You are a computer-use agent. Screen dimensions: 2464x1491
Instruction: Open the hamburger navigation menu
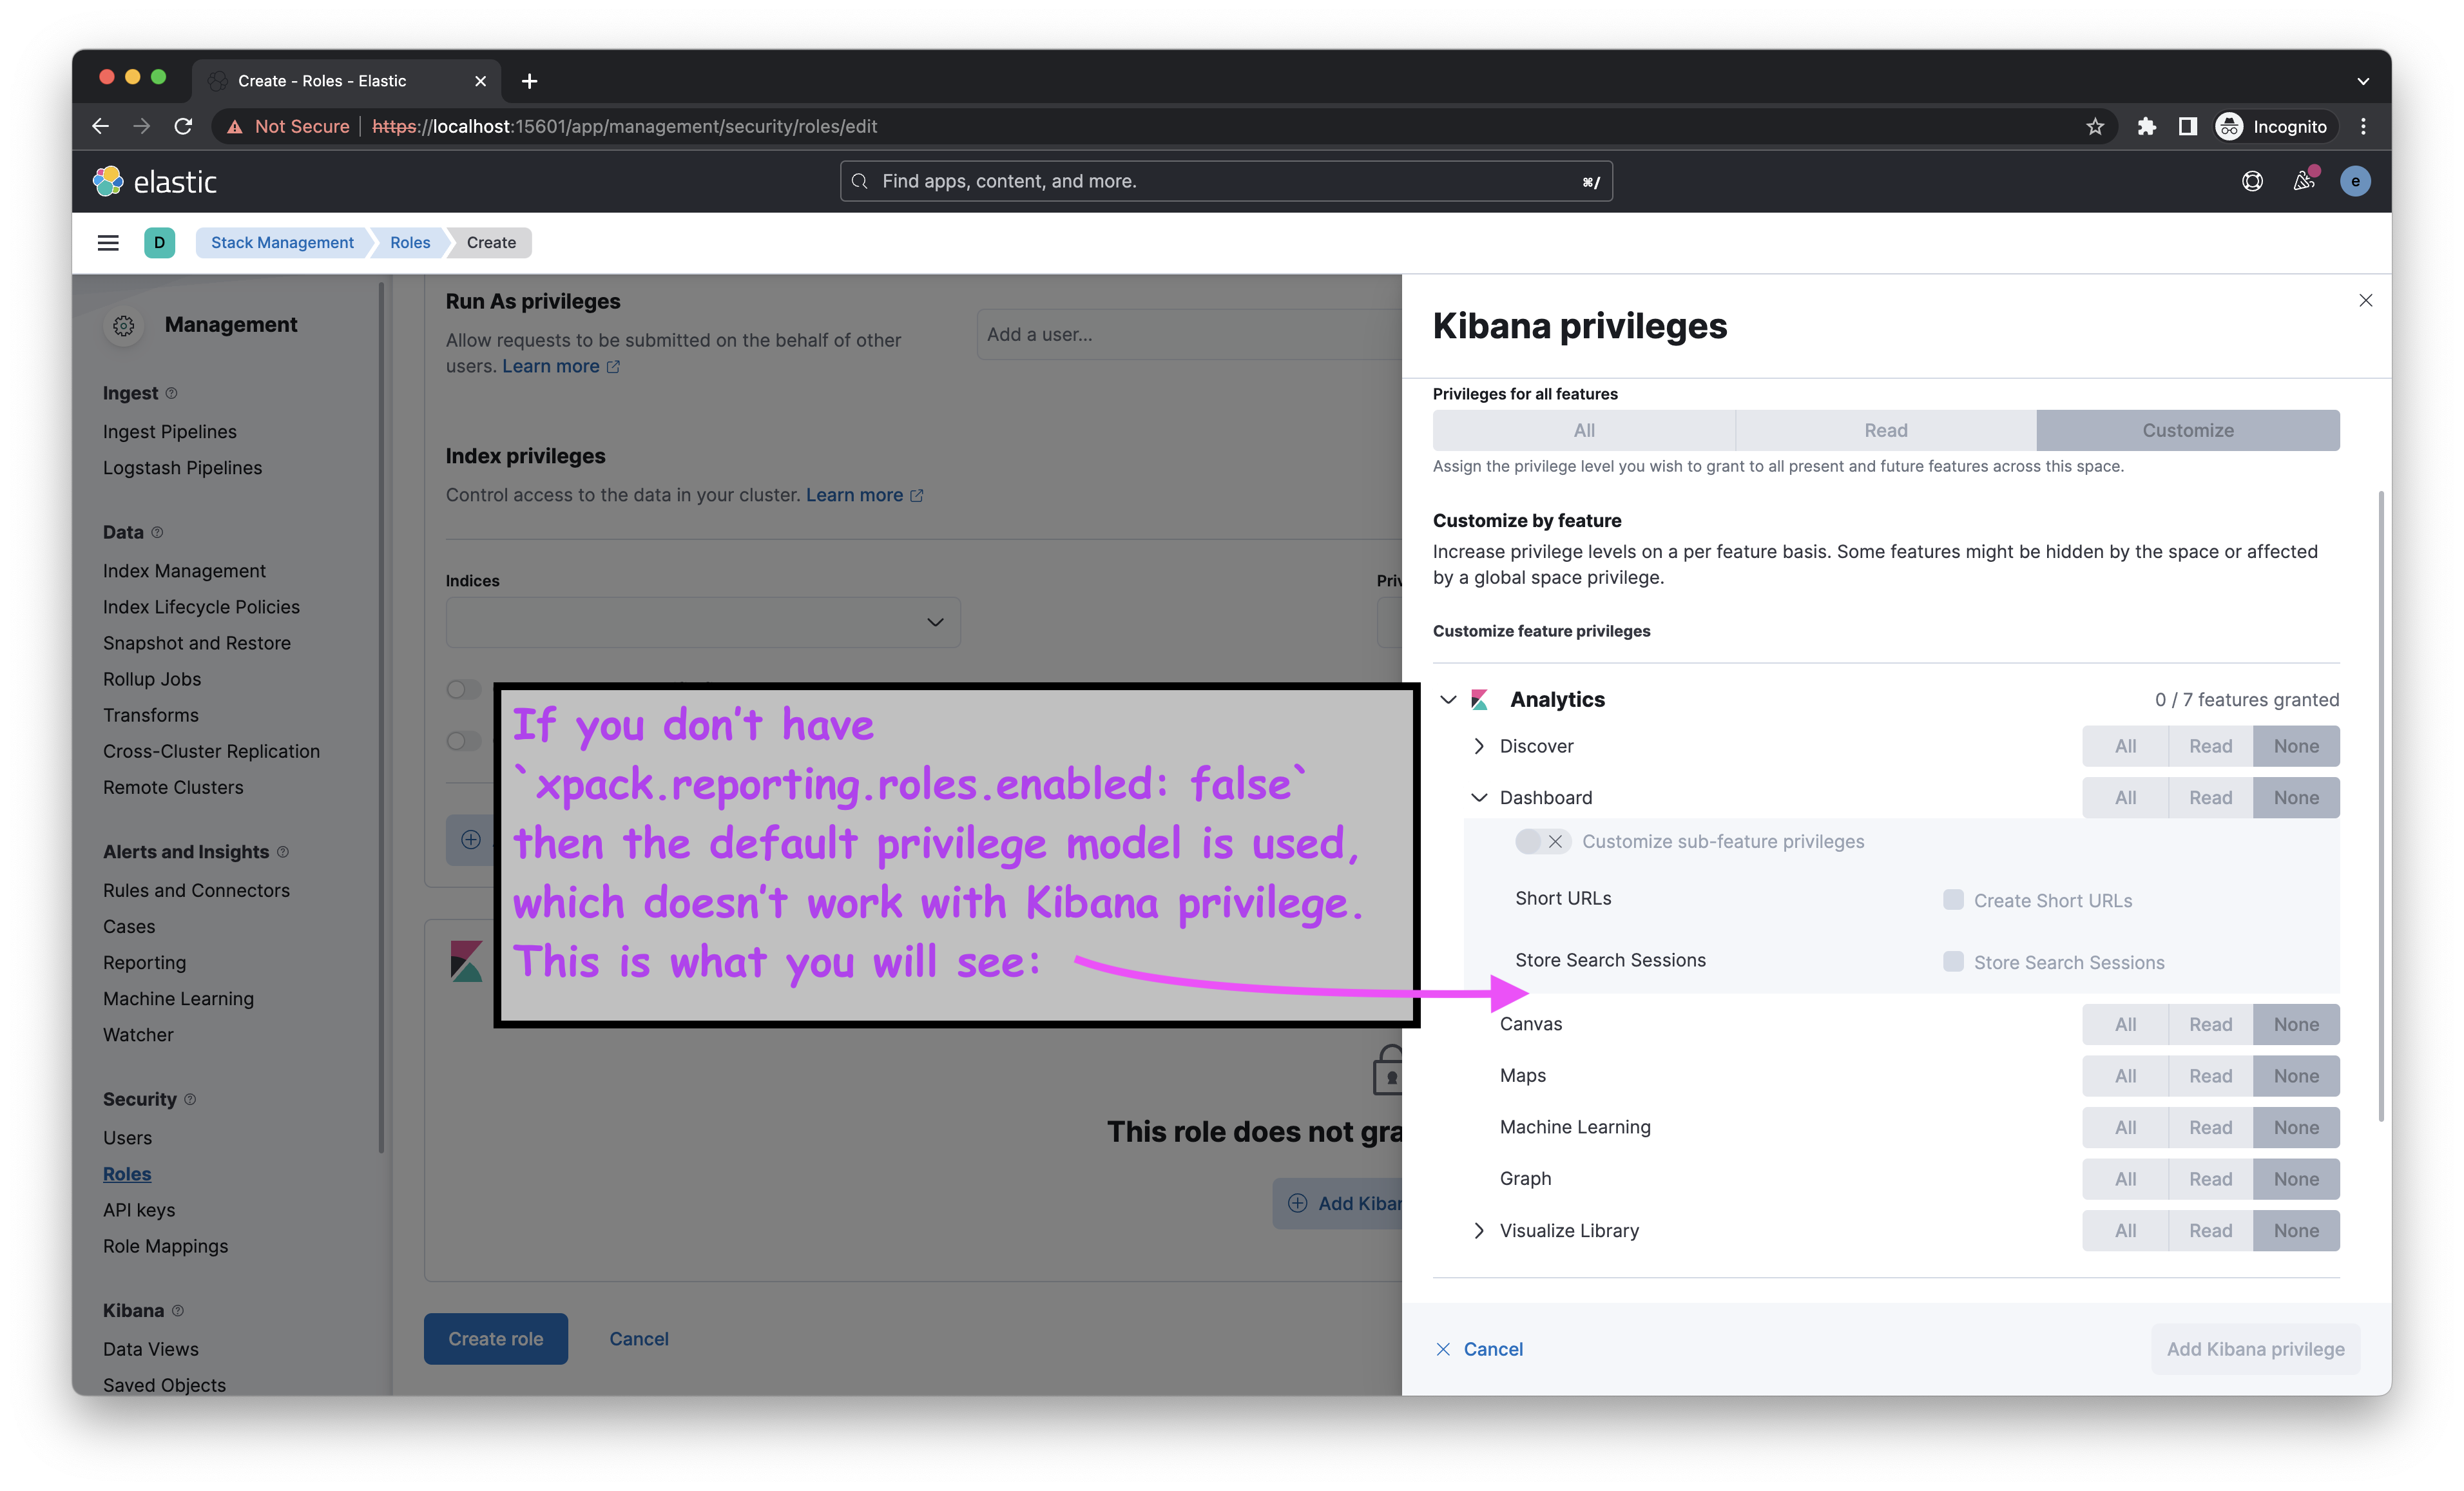click(x=108, y=242)
